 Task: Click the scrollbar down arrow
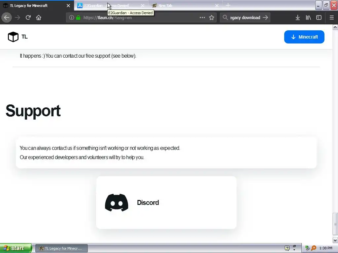pyautogui.click(x=335, y=240)
